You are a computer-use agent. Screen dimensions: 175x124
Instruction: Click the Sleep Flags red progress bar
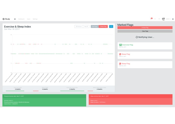pos(36,91)
